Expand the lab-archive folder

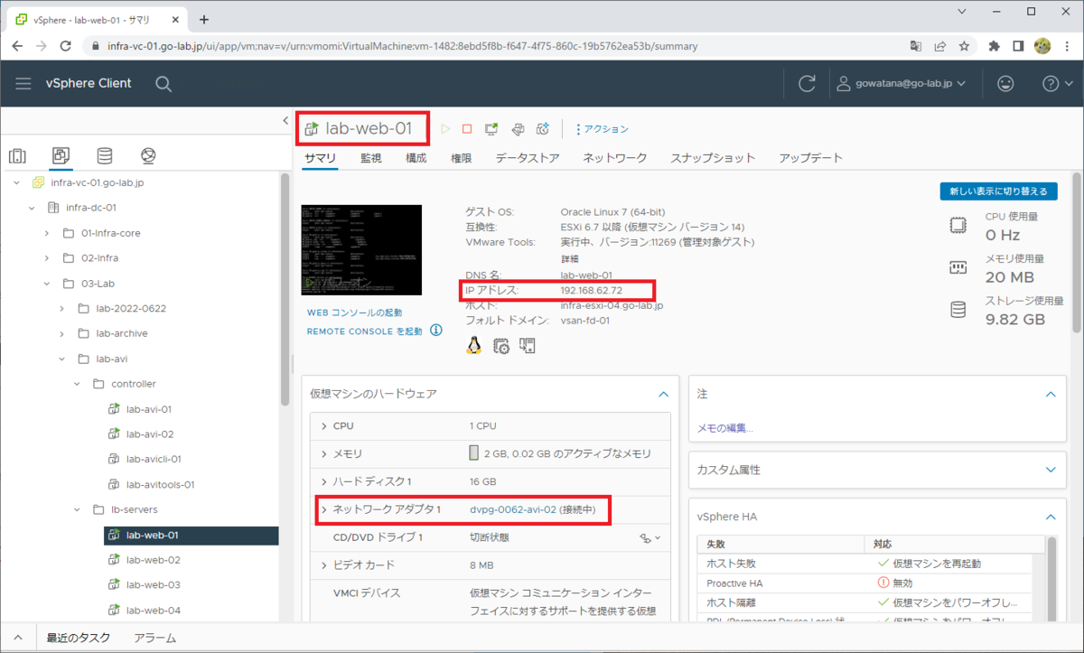pyautogui.click(x=61, y=333)
